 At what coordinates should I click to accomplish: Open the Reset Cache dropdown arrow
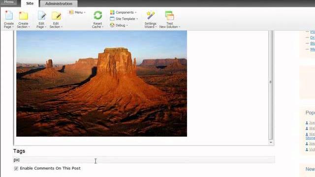[103, 27]
